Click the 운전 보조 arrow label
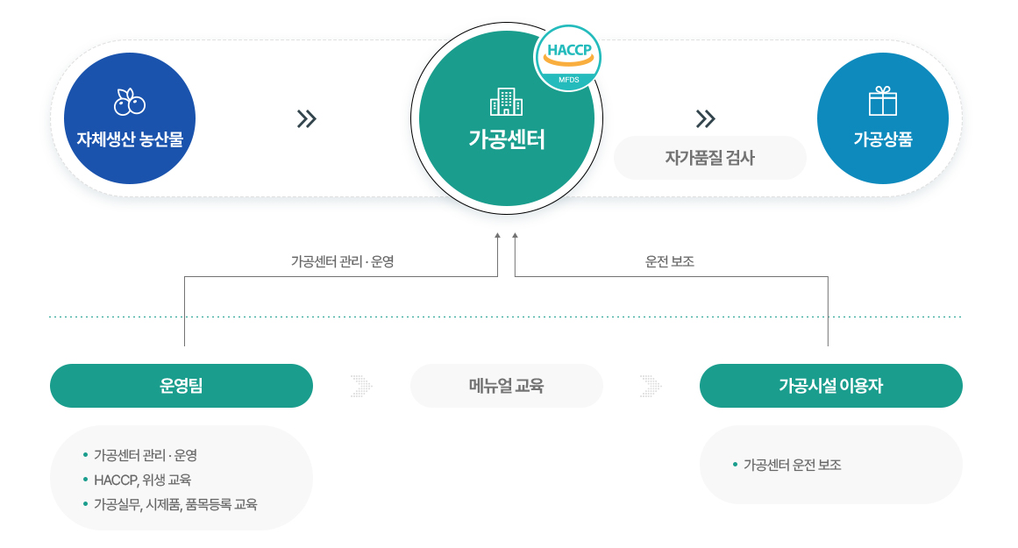Image resolution: width=1018 pixels, height=548 pixels. 669,261
